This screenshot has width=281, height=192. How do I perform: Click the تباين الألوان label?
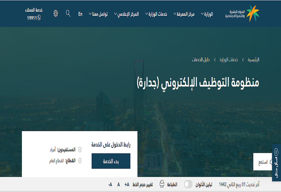[x=204, y=184]
